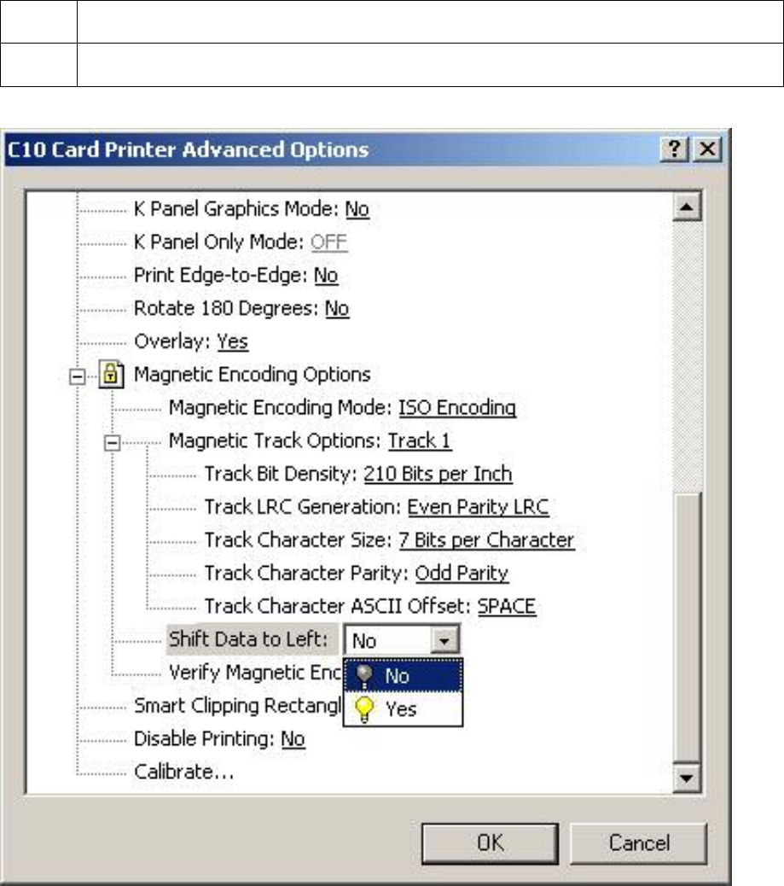The height and width of the screenshot is (886, 784).
Task: Select Magnetic Encoding Options label
Action: click(x=253, y=375)
